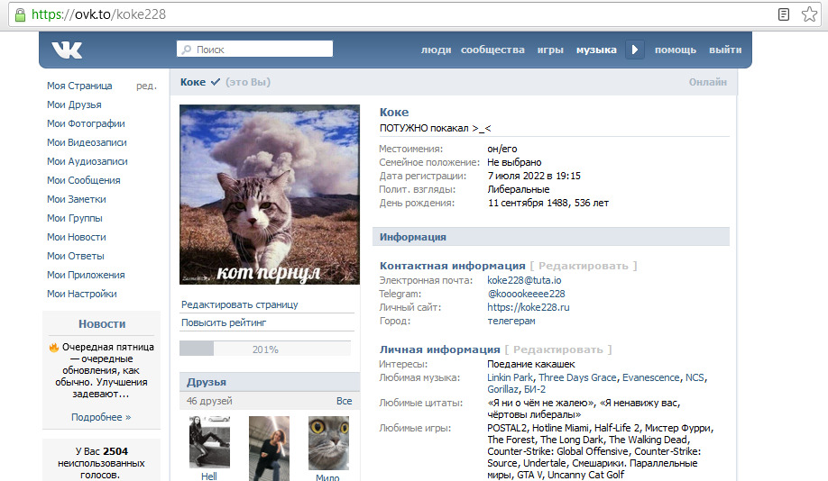Screen dimensions: 828x481
Task: Click the Либеральные political views value
Action: (518, 189)
